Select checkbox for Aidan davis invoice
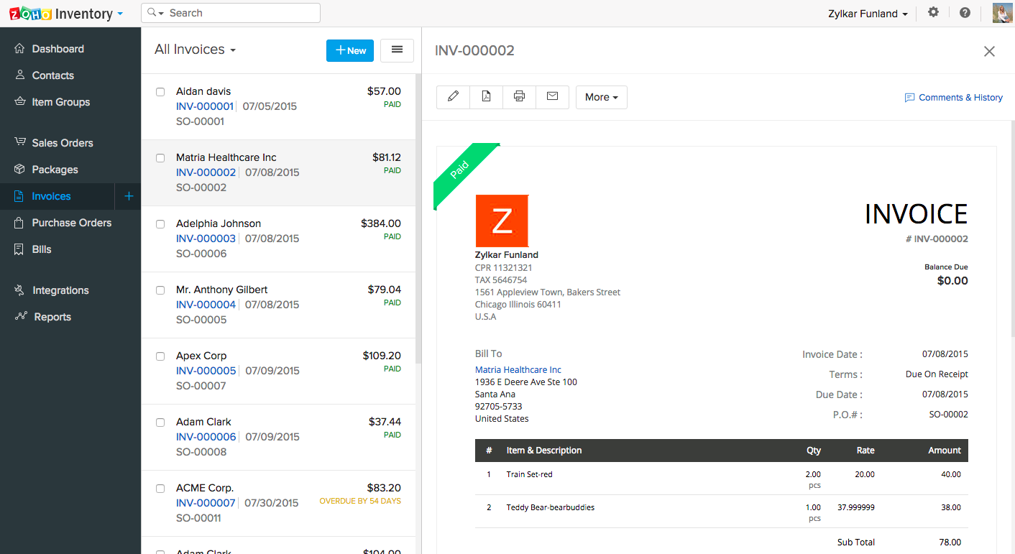 (160, 91)
